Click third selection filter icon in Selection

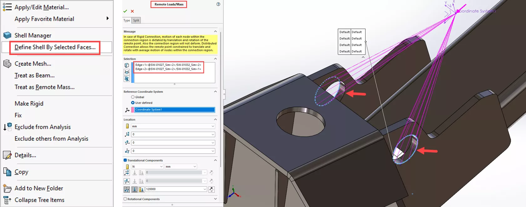click(x=127, y=79)
